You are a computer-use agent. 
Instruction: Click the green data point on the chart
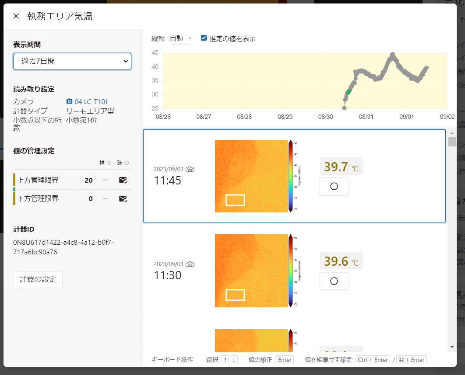coord(349,92)
